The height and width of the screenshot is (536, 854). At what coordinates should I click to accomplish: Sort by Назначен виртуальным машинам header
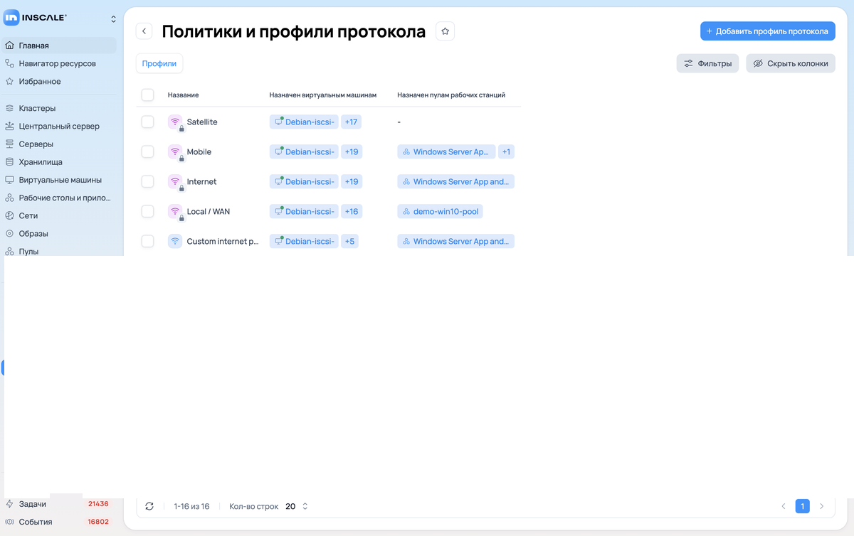click(322, 95)
